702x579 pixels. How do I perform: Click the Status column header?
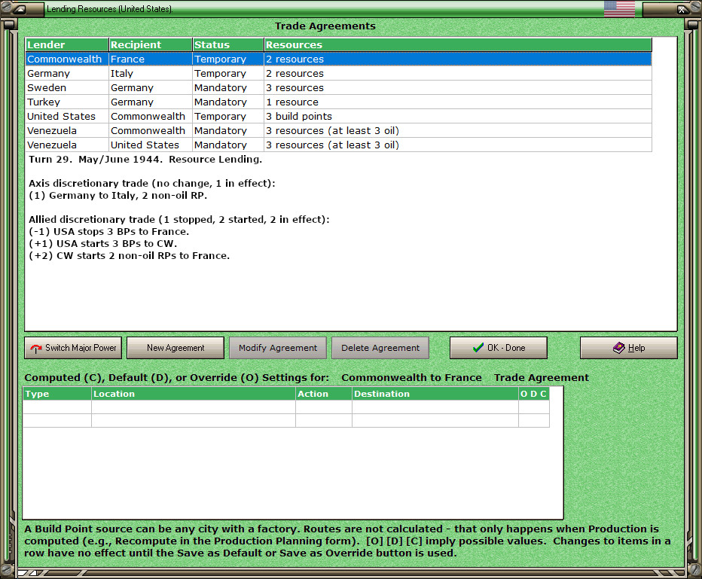(228, 44)
